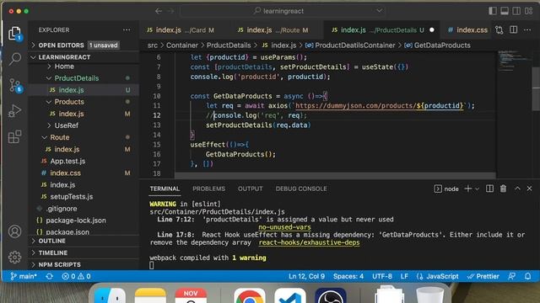Follow the no-unused-vars link in terminal
This screenshot has height=303, width=540.
click(x=284, y=227)
